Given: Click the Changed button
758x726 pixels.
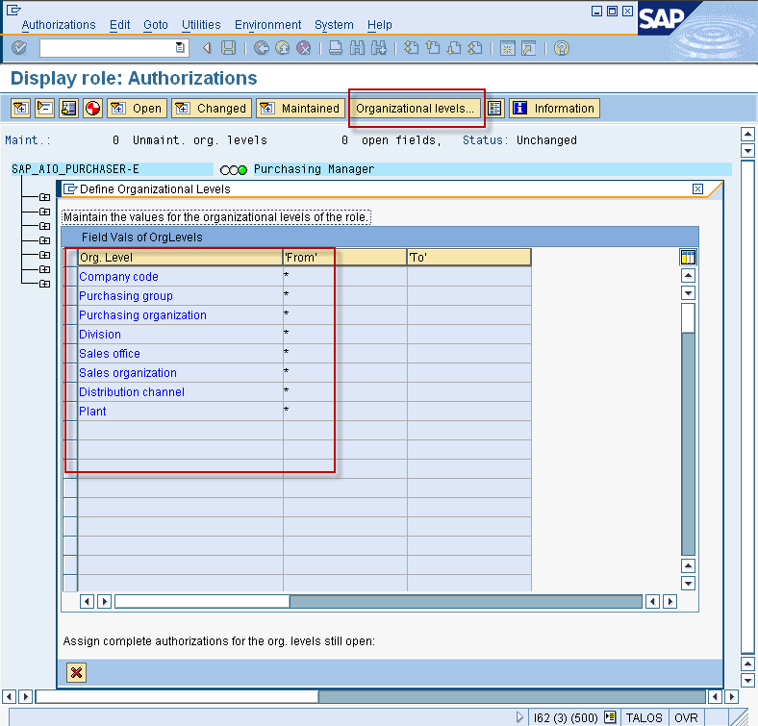Looking at the screenshot, I should [212, 109].
